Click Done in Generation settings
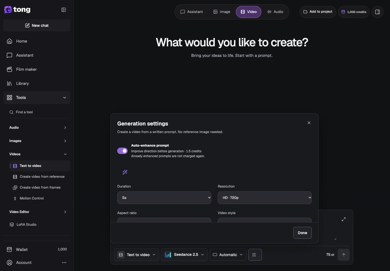The height and width of the screenshot is (271, 390). pos(302,233)
